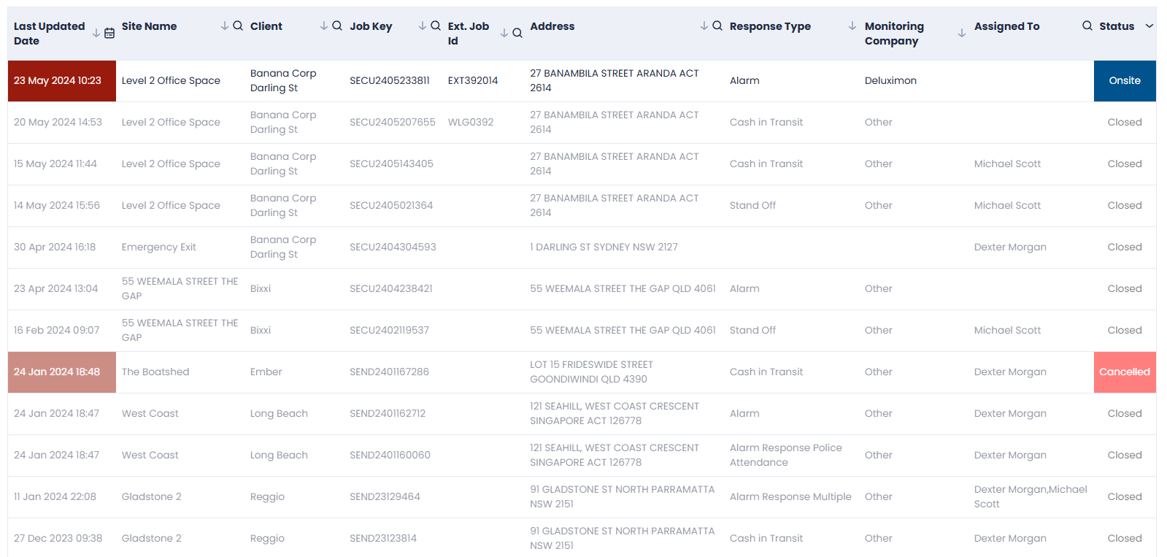Image resolution: width=1167 pixels, height=557 pixels.
Task: Select job key SECU2404304593
Action: (x=393, y=247)
